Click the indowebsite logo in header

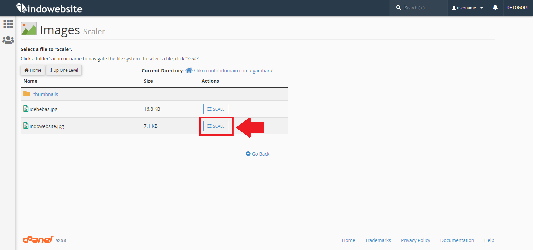pyautogui.click(x=49, y=8)
